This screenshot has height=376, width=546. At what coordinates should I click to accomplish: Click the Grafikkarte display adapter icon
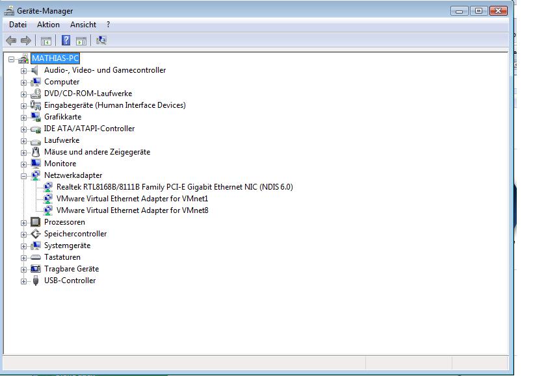[x=36, y=117]
